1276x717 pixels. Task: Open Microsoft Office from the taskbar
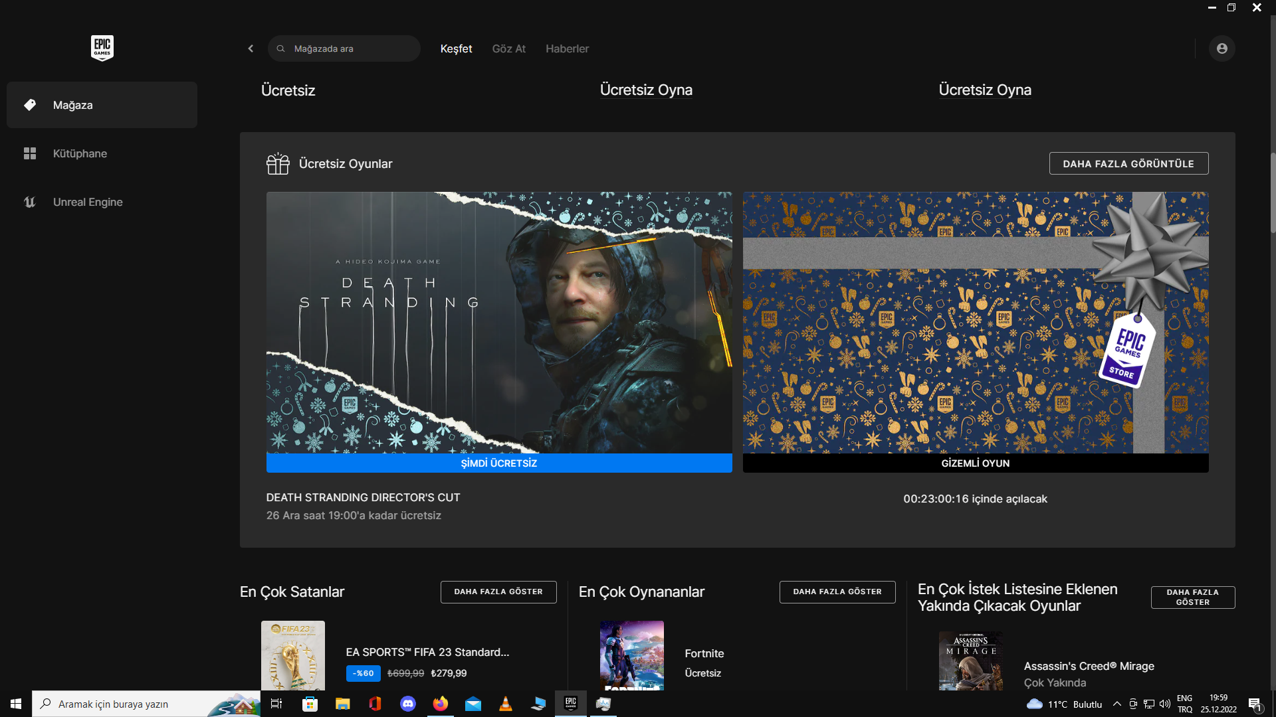[x=375, y=704]
